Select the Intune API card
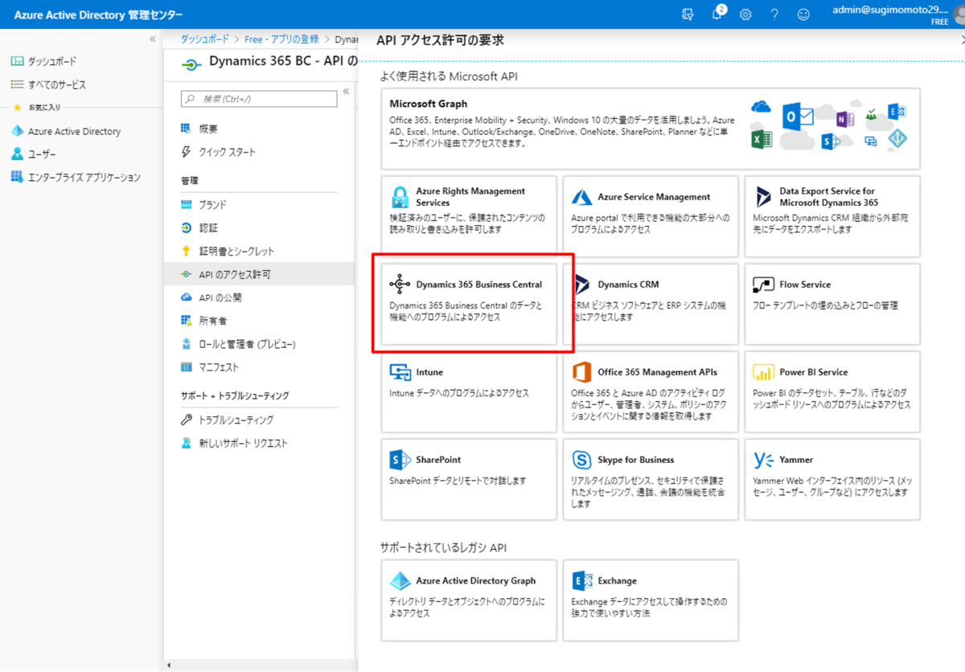 (x=469, y=391)
